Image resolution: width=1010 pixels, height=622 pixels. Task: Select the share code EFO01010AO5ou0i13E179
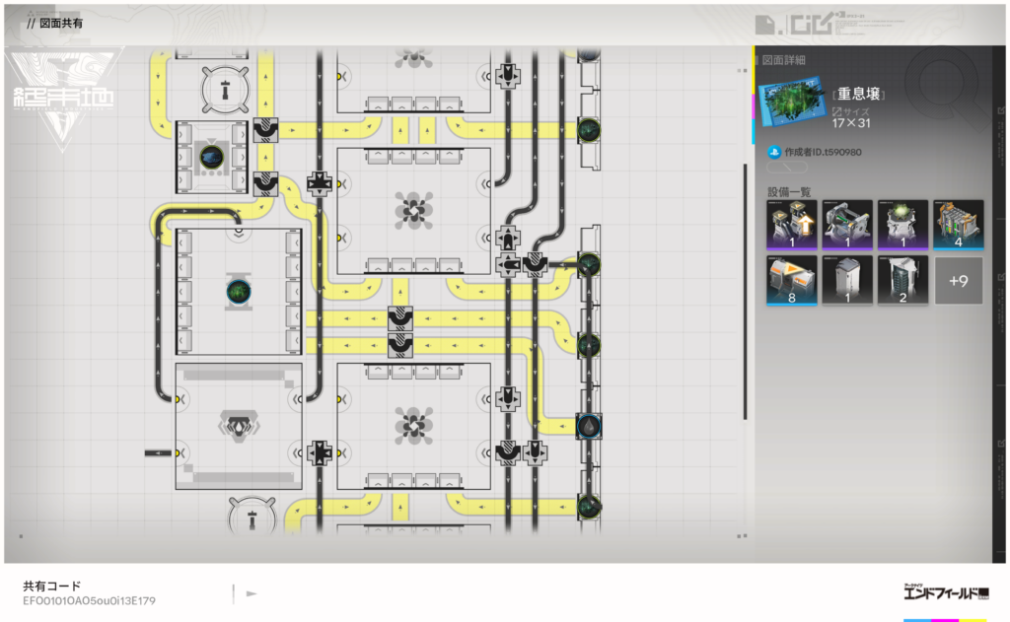90,600
